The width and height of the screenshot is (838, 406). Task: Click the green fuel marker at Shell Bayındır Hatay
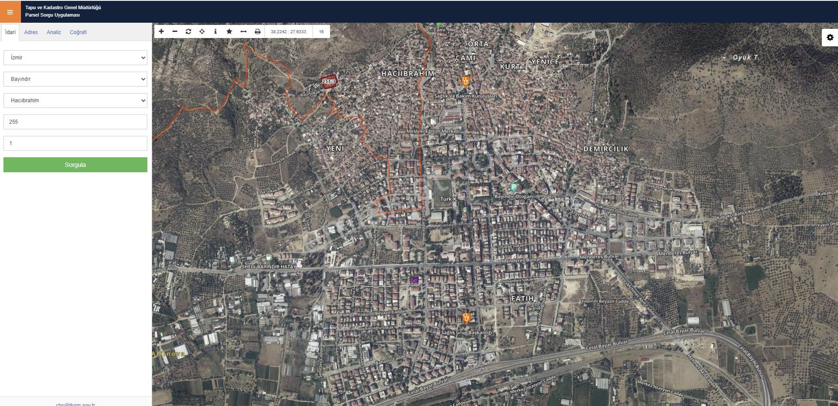pyautogui.click(x=268, y=257)
